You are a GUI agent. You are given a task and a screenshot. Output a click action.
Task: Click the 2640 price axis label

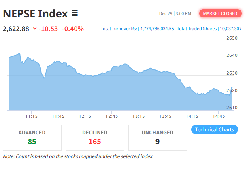(x=232, y=56)
